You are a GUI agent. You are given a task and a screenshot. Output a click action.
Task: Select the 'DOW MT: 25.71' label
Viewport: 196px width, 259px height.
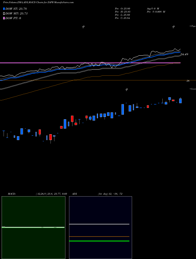pos(16,14)
